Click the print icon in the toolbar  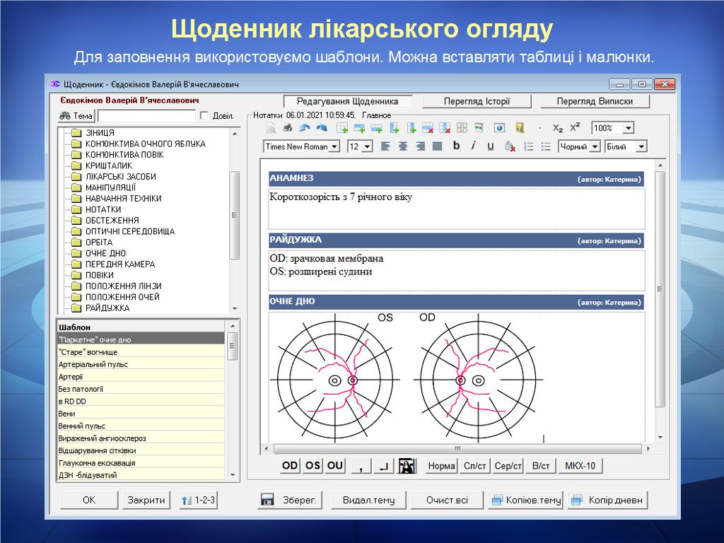(288, 128)
